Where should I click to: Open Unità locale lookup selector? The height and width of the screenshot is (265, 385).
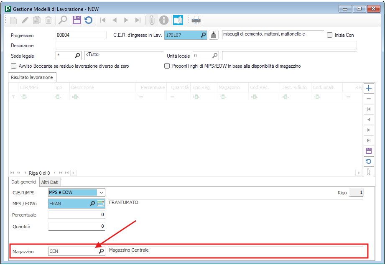click(x=215, y=56)
